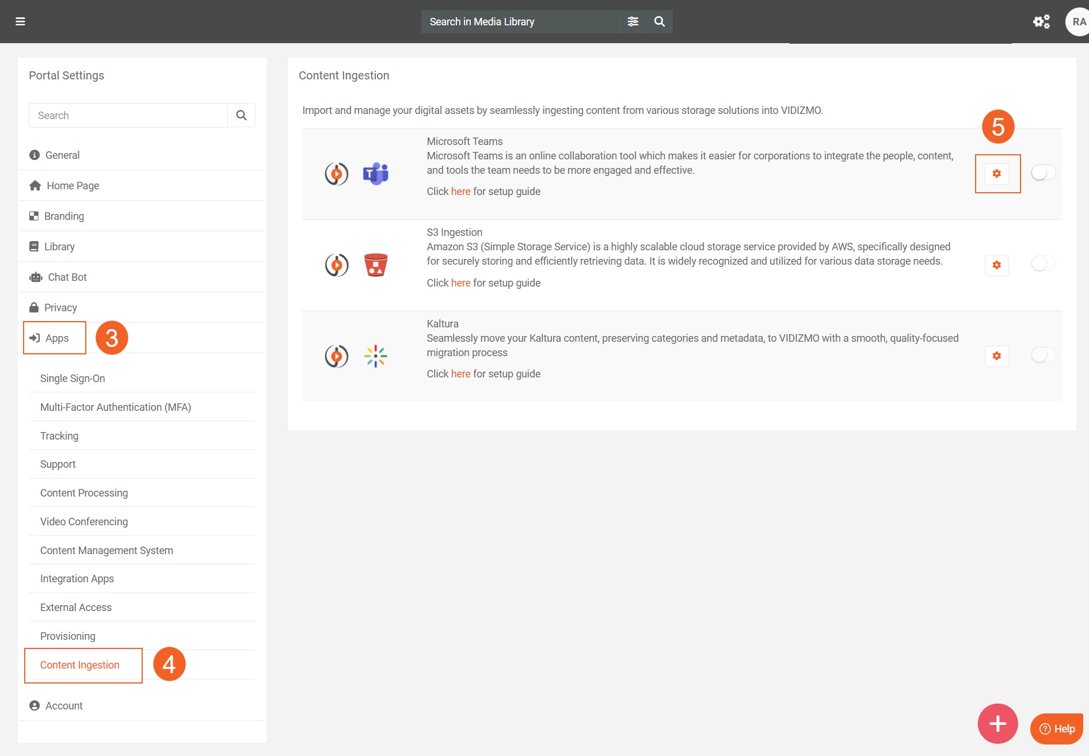Collapse the Apps section in sidebar
This screenshot has width=1089, height=756.
click(x=56, y=338)
